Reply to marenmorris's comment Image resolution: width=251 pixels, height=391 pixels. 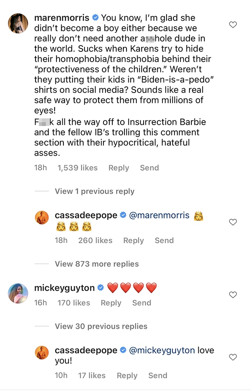tap(118, 168)
